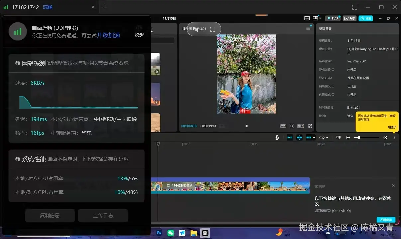Click the 导出 export button

(x=365, y=18)
